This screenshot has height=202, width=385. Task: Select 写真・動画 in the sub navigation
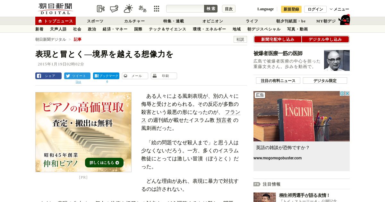(x=297, y=29)
